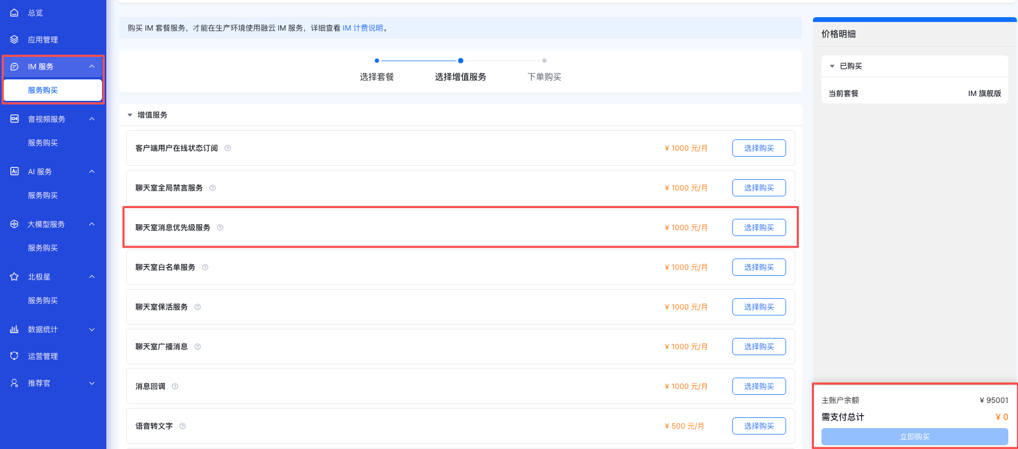The image size is (1018, 449).
Task: Open help icon for 聊天室全局禁言服务
Action: click(213, 188)
